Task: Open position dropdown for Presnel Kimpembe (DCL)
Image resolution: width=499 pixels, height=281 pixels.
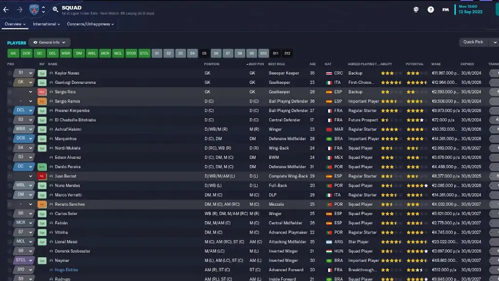Action: 31,111
